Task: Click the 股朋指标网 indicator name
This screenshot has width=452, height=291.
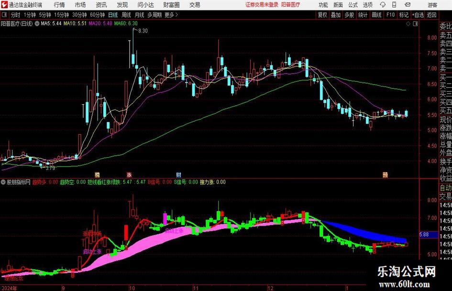Action: pyautogui.click(x=19, y=182)
